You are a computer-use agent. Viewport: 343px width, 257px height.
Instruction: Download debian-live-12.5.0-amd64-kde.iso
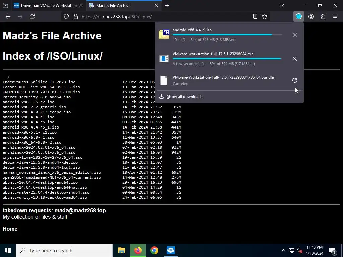(x=40, y=162)
